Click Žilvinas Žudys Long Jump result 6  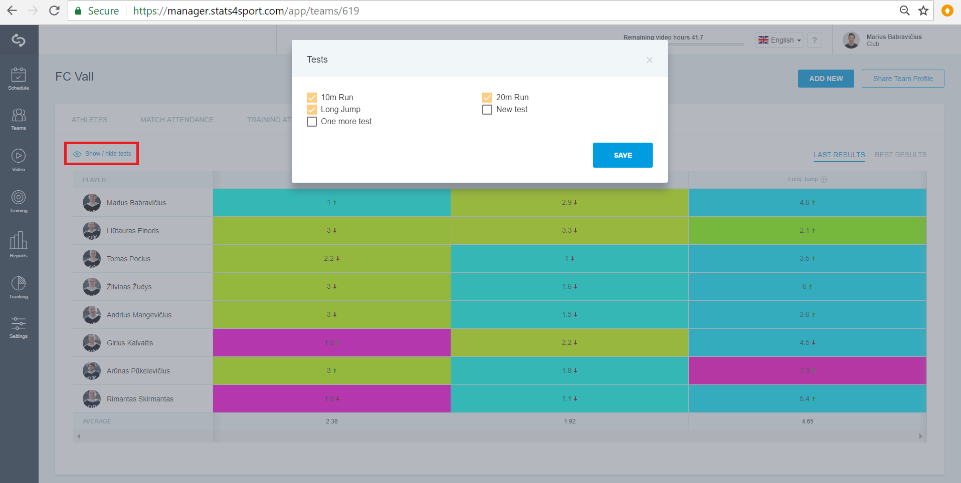tap(807, 287)
